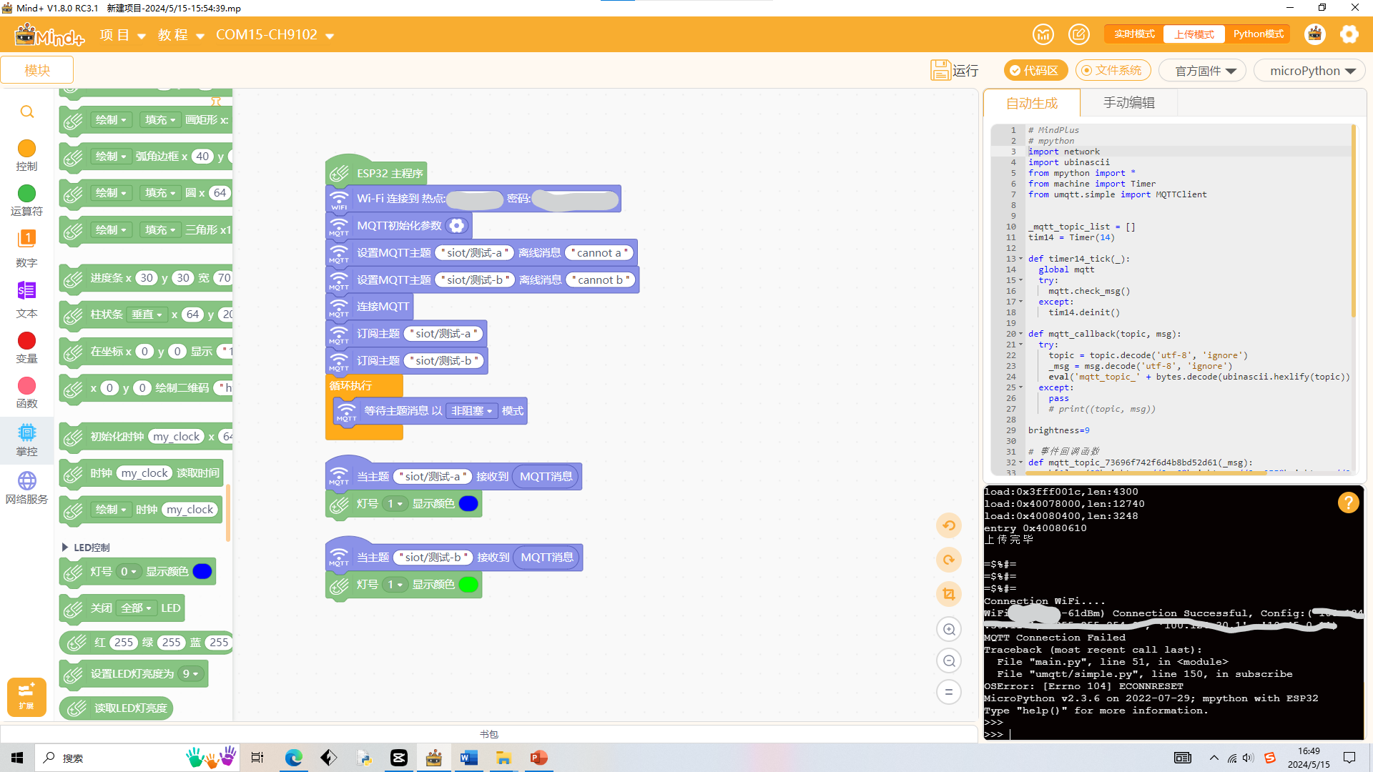Expand the COM15-CH9102 port dropdown
This screenshot has height=772, width=1373.
pyautogui.click(x=330, y=36)
